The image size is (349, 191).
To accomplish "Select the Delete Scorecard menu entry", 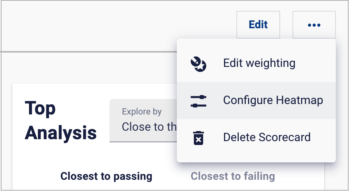I will [x=256, y=137].
